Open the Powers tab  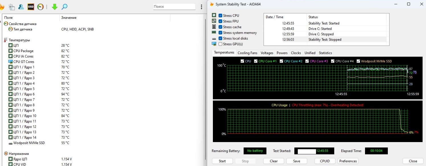(282, 53)
